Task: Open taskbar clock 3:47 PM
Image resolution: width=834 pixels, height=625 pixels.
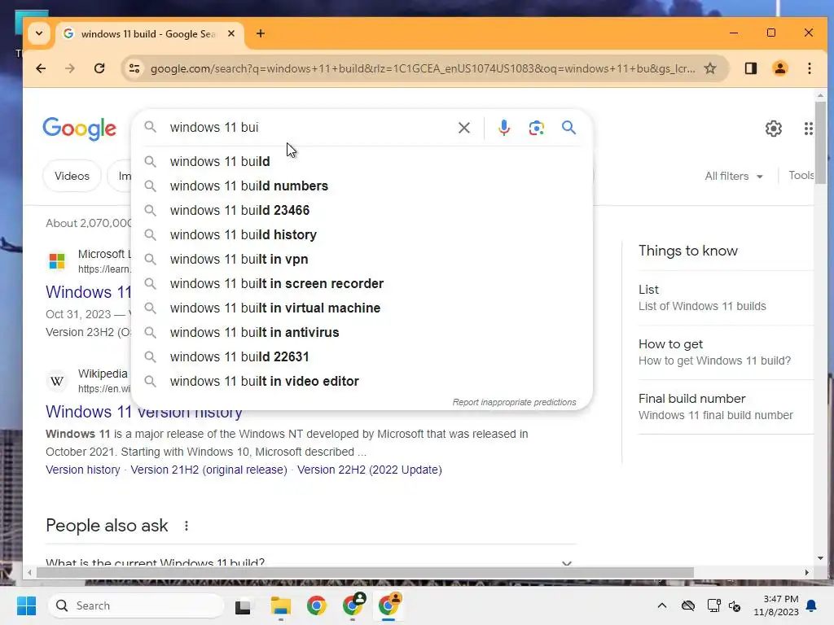Action: pos(776,605)
